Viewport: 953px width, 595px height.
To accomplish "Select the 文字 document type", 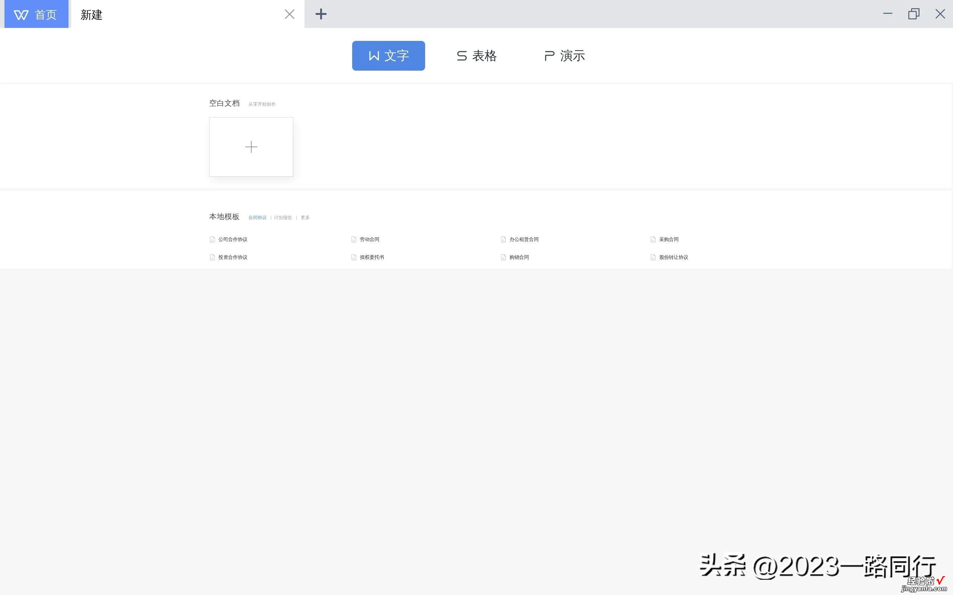I will [388, 56].
